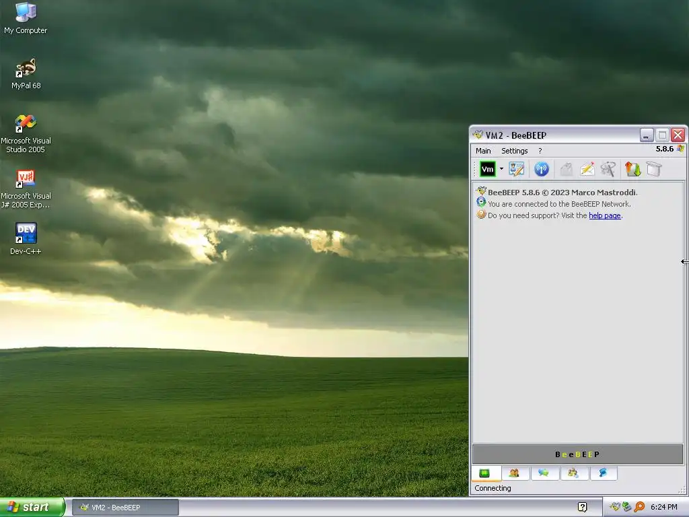Click the grey BeeBEEP banner
The image size is (689, 517).
(x=577, y=454)
